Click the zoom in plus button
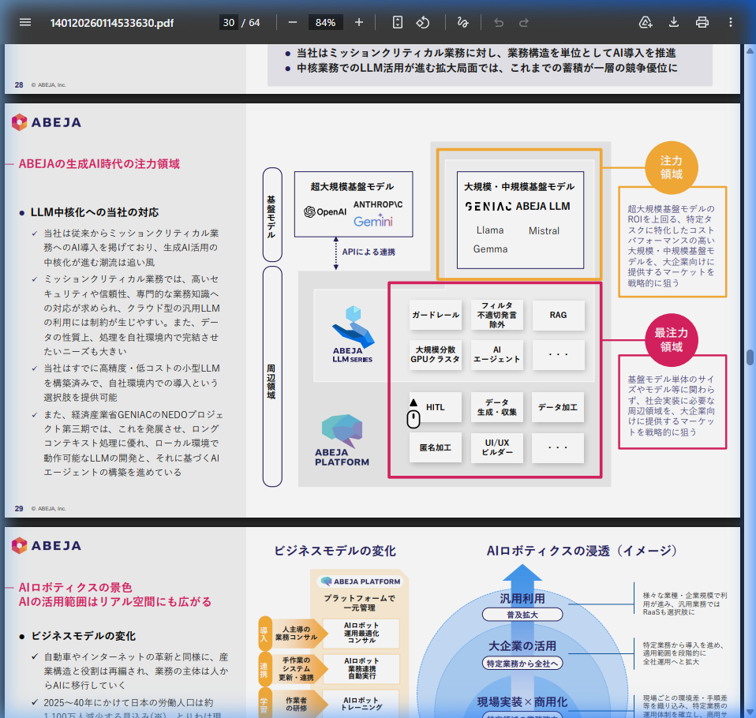This screenshot has height=718, width=756. (359, 22)
